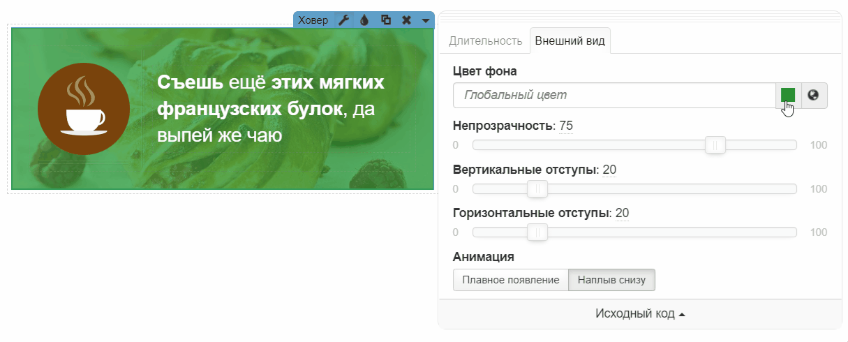Click the vertical padding slider handle
The height and width of the screenshot is (342, 848).
(537, 189)
